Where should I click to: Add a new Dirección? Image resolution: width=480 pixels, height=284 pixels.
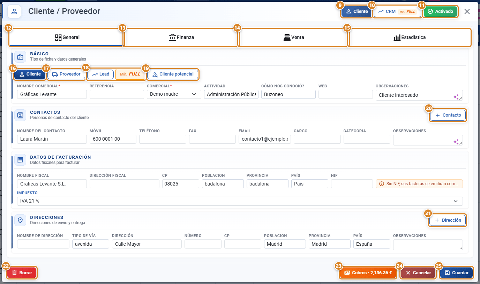point(448,220)
